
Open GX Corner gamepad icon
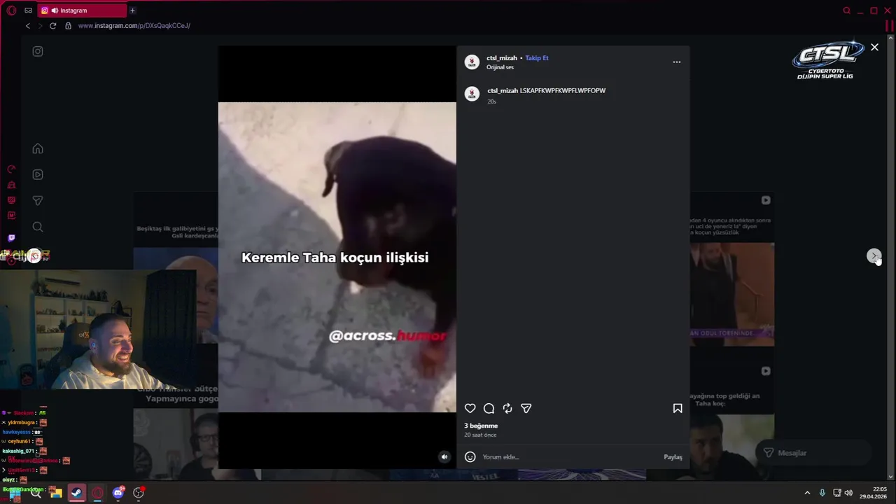coord(28,10)
